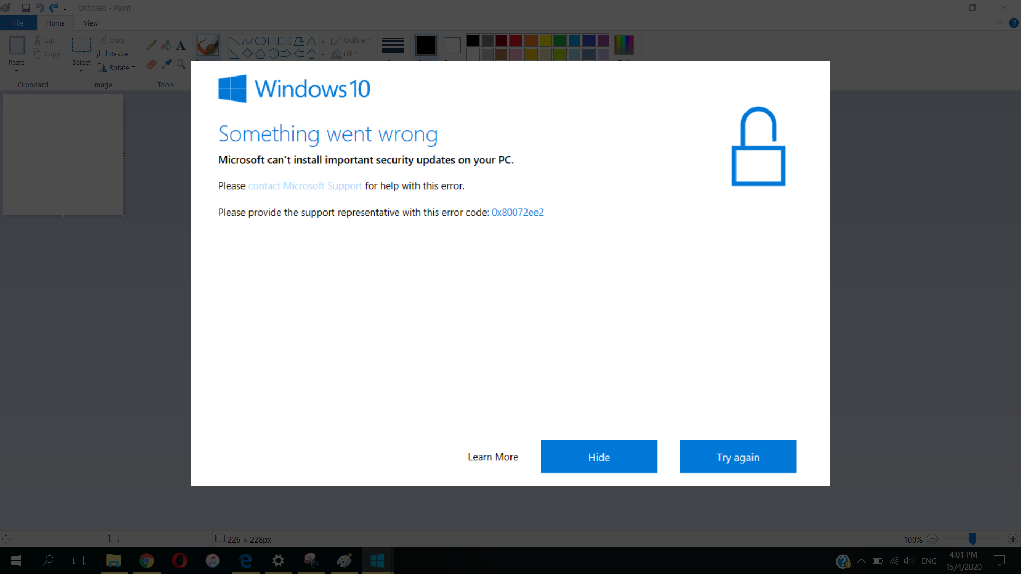Viewport: 1021px width, 574px height.
Task: Click the Learn More link
Action: 493,457
